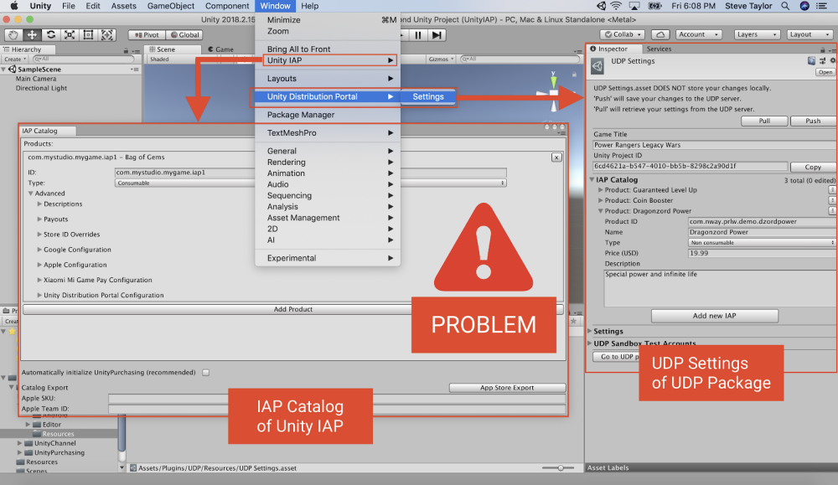This screenshot has width=838, height=485.
Task: Choose Bring All to Front
Action: click(328, 49)
